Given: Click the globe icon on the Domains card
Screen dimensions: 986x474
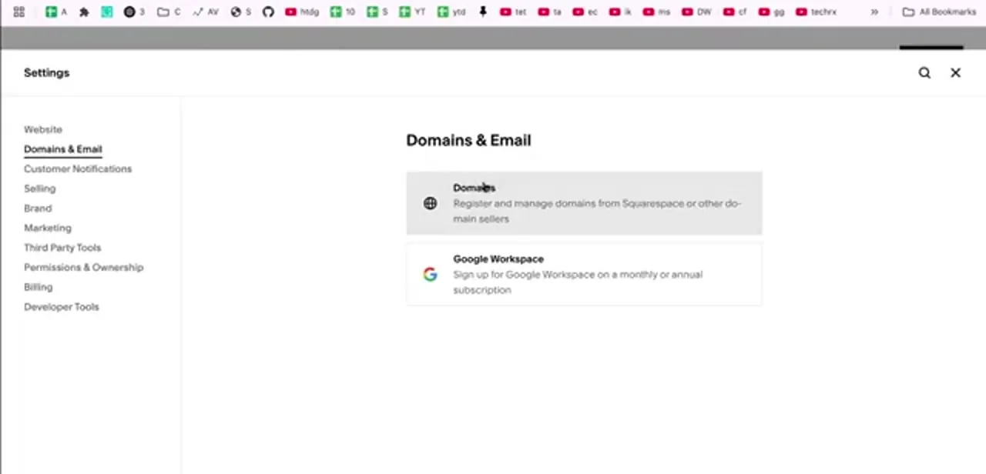Looking at the screenshot, I should [x=430, y=203].
